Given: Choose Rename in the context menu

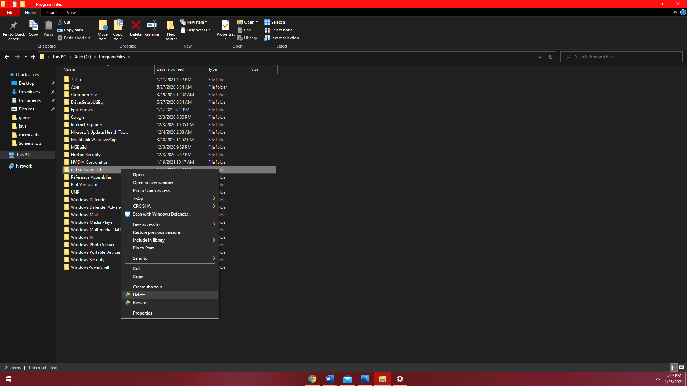Looking at the screenshot, I should tap(170, 303).
